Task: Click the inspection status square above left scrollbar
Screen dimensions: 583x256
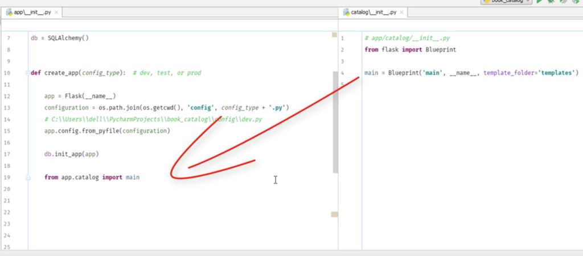Action: pyautogui.click(x=334, y=35)
